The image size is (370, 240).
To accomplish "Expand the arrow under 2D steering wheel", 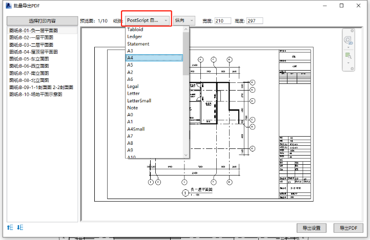I will click(348, 48).
